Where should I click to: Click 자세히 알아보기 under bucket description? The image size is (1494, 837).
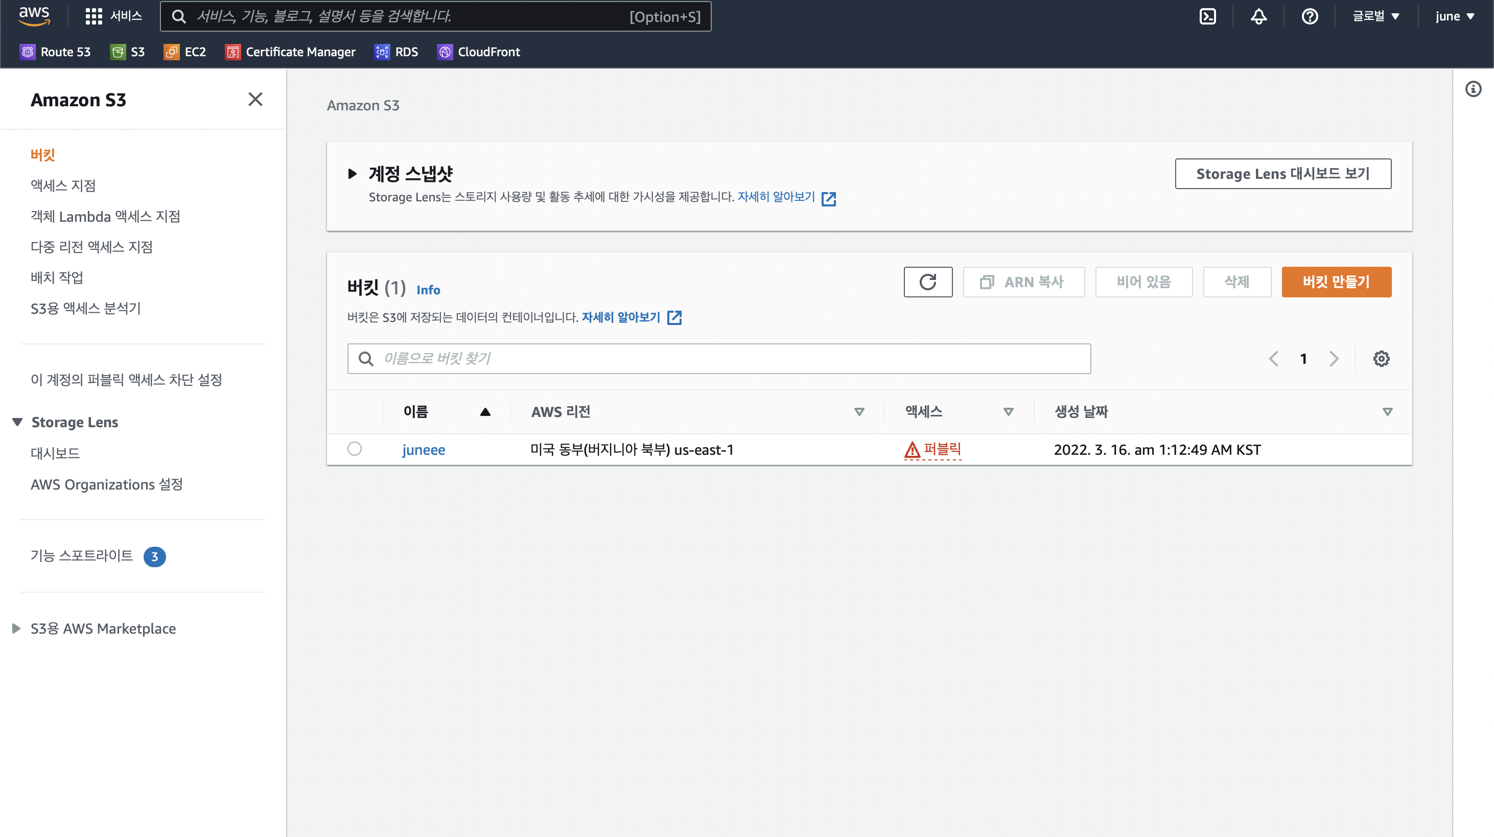pyautogui.click(x=621, y=317)
